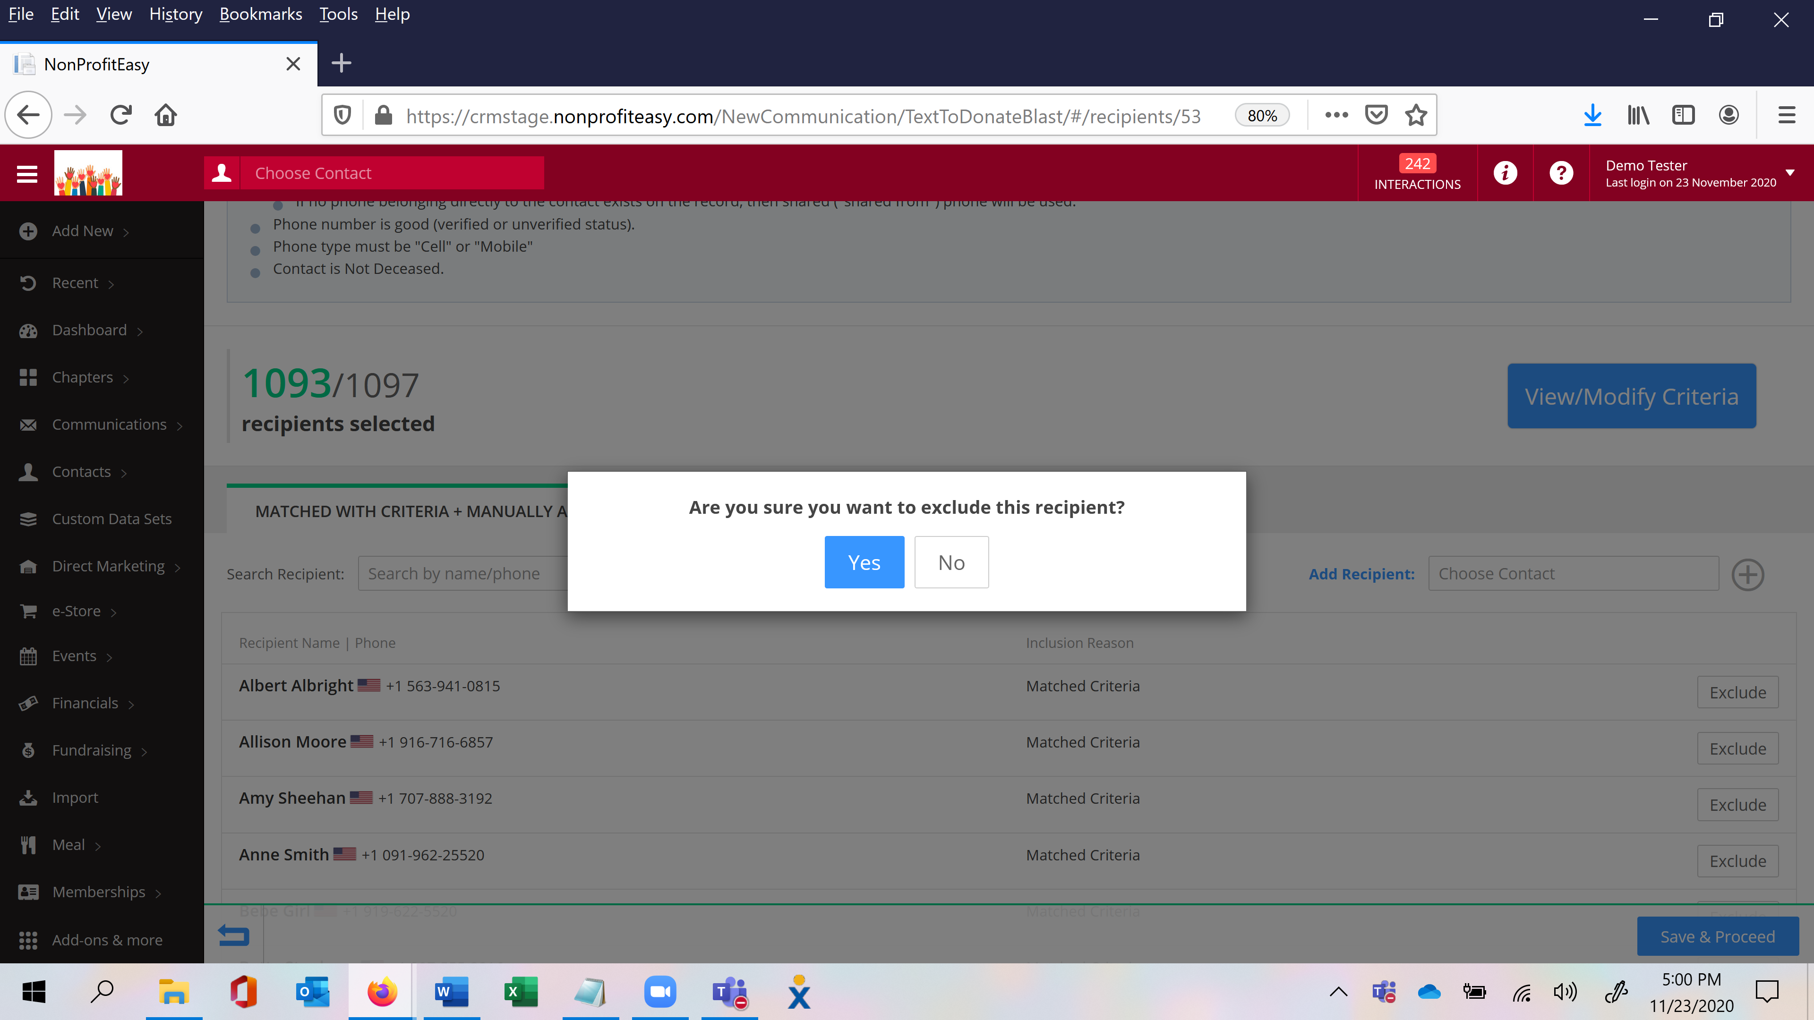Viewport: 1814px width, 1020px height.
Task: Open Custom Data Sets in sidebar
Action: pos(111,519)
